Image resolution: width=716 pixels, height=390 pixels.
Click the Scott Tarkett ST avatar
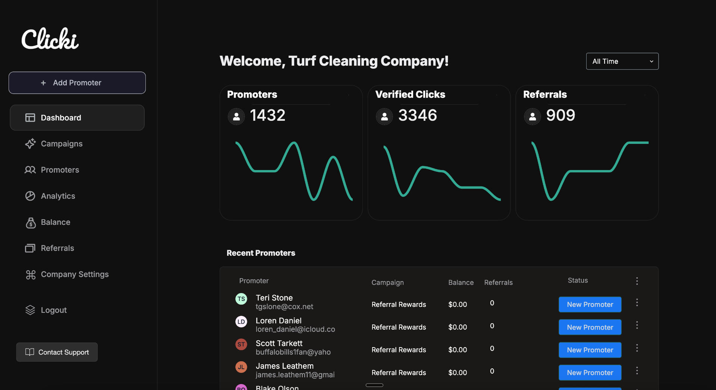[241, 345]
